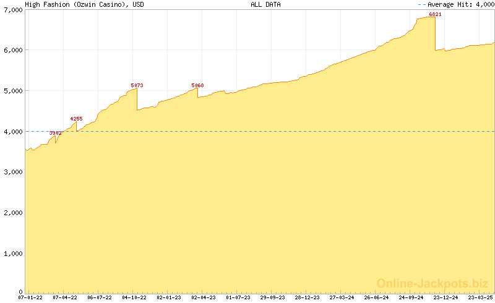Click the 27-03-24 x-axis date label

pos(342,297)
